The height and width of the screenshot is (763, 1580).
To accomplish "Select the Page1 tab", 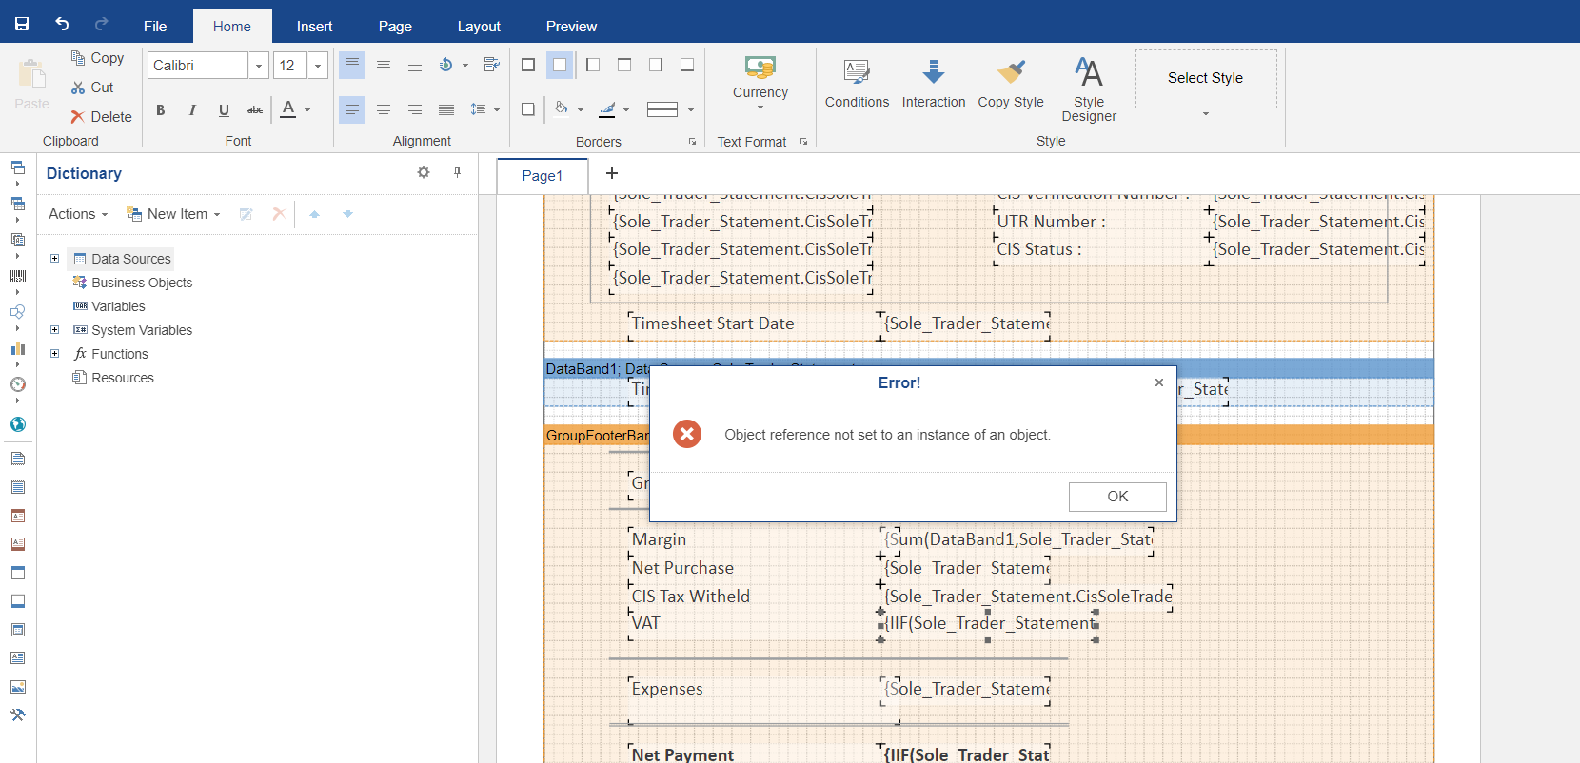I will 543,176.
